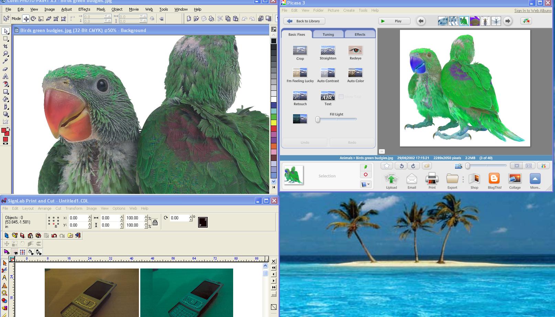Select the zoom magnifier tool in SignLab
The width and height of the screenshot is (555, 317).
click(x=4, y=293)
